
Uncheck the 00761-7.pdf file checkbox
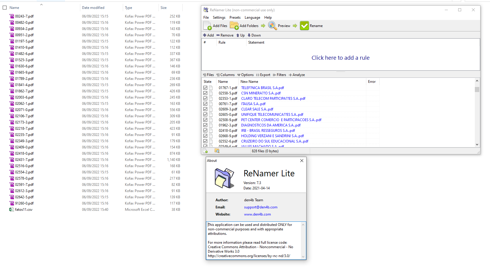click(x=205, y=104)
